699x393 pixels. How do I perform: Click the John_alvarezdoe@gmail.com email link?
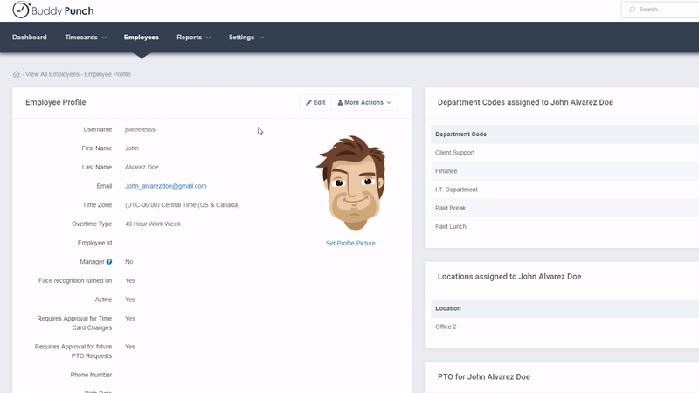click(x=166, y=186)
